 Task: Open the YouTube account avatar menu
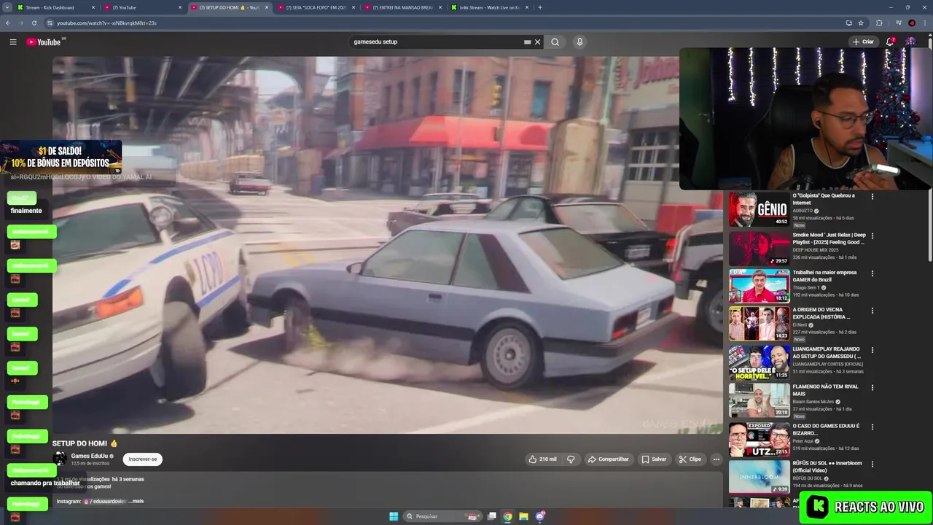pos(910,42)
